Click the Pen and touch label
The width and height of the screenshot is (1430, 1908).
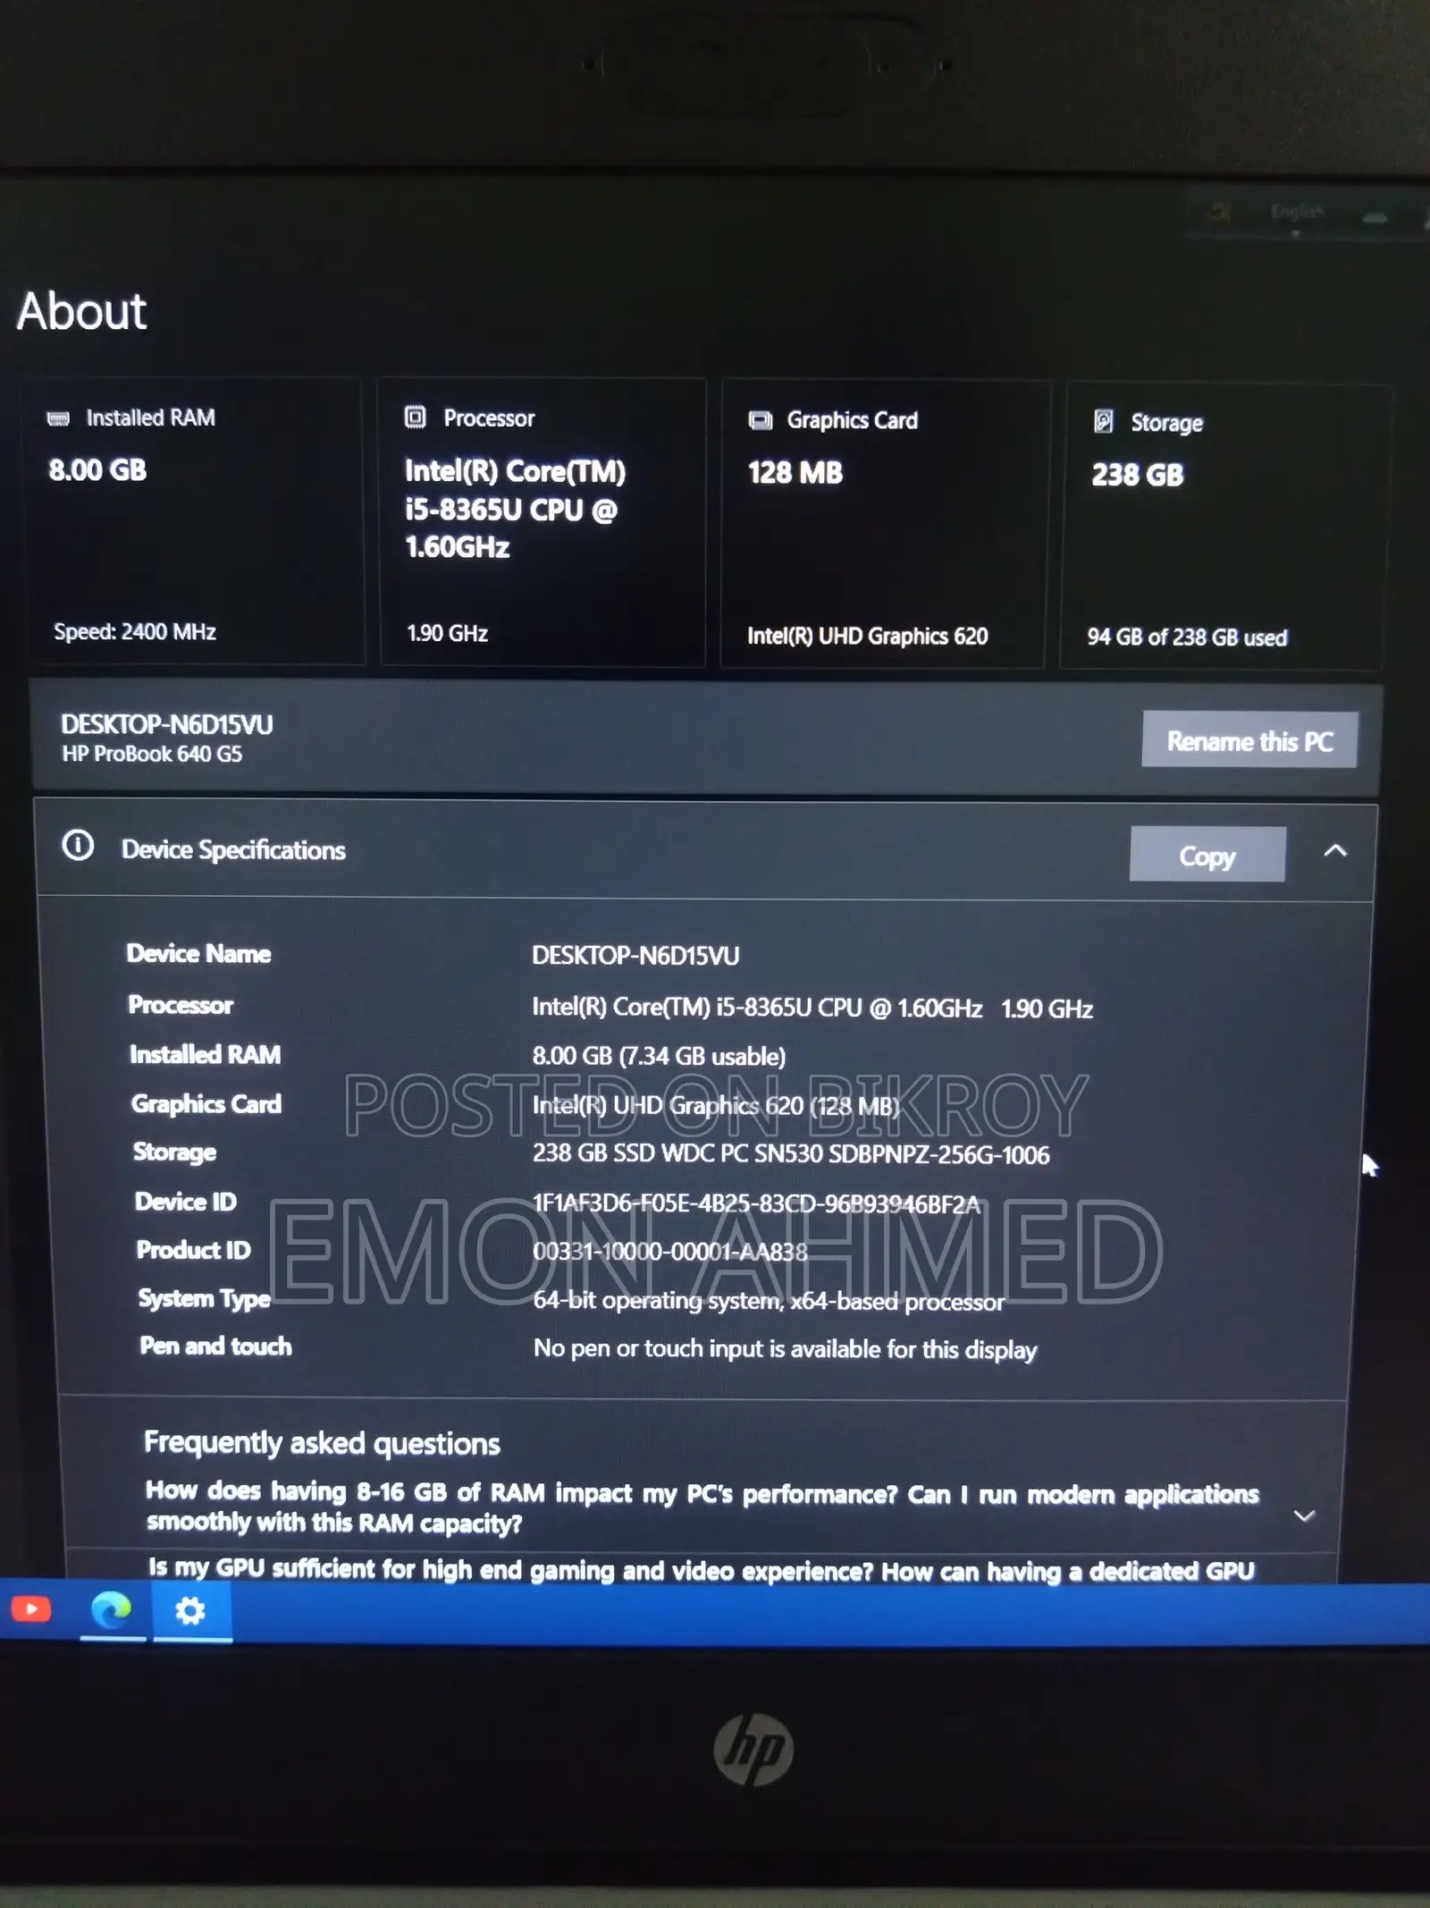(x=216, y=1347)
